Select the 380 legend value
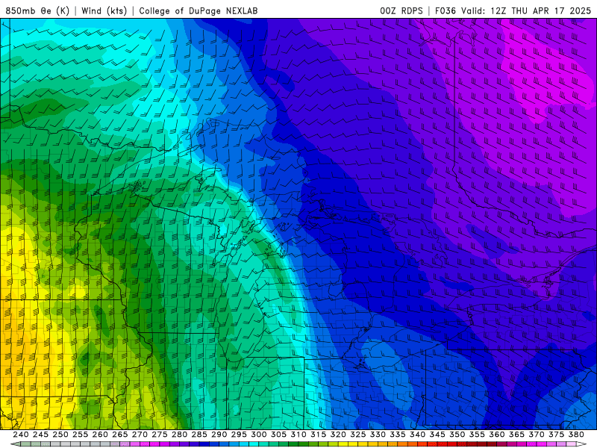 tap(576, 435)
